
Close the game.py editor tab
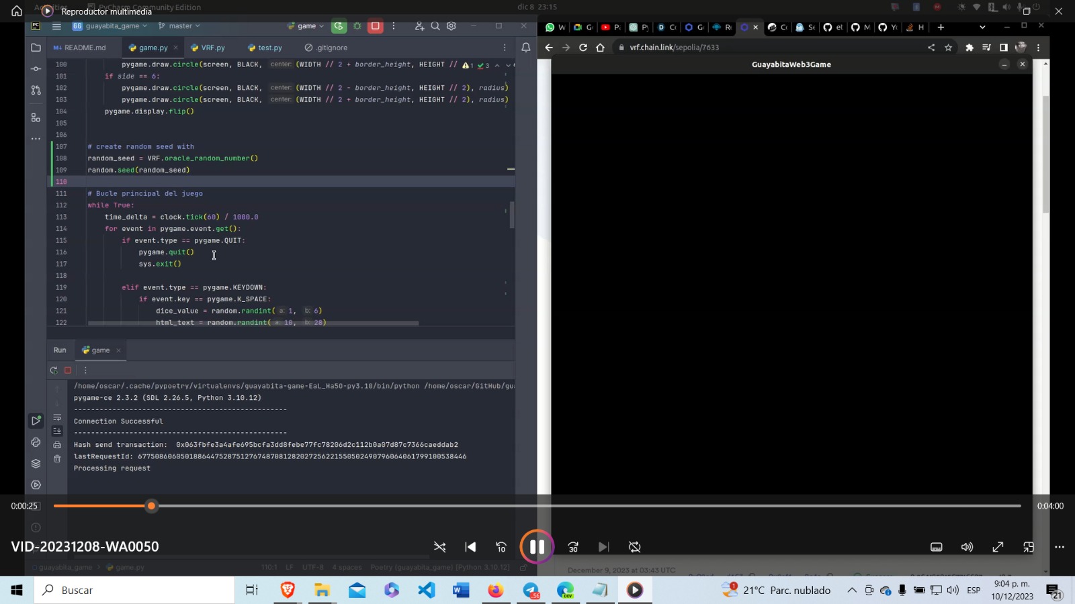click(176, 48)
